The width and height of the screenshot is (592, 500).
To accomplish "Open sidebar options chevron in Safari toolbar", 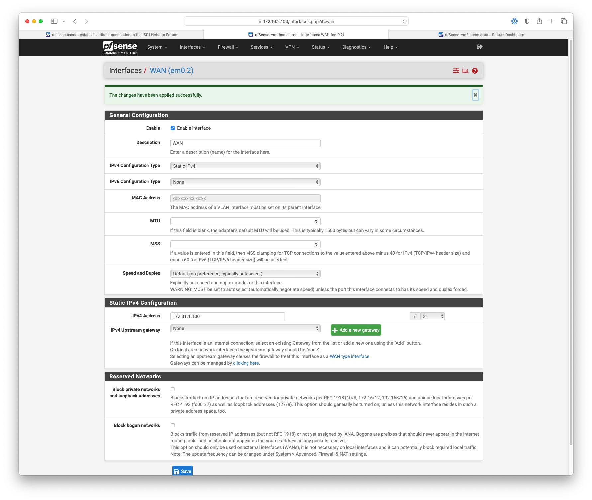I will click(64, 21).
